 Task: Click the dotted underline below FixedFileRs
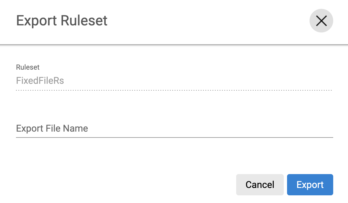[x=174, y=90]
